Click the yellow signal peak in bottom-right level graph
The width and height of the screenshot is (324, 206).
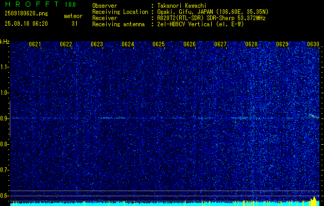click(314, 200)
